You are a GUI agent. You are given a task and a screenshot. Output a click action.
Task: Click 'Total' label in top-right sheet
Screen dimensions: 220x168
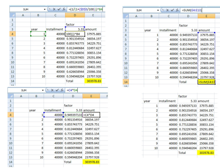point(183,82)
